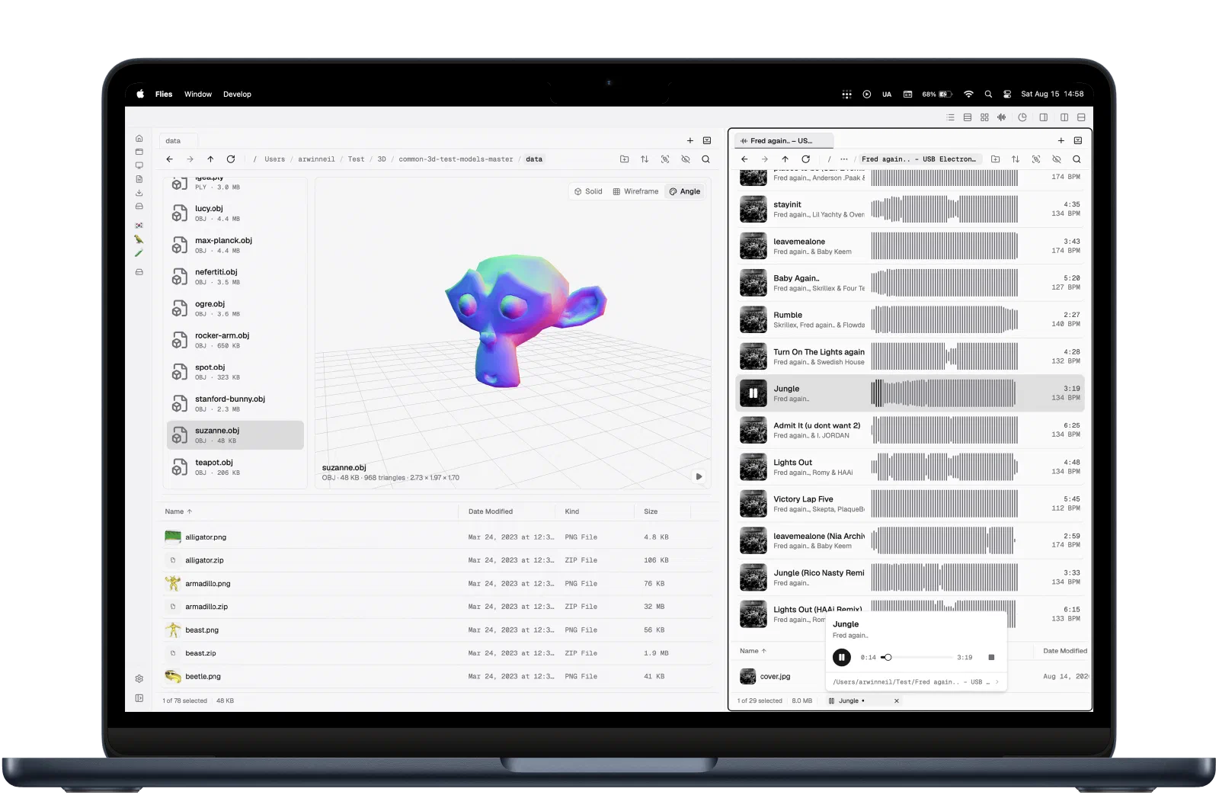The height and width of the screenshot is (795, 1219).
Task: Select the Angle render mode
Action: [685, 191]
